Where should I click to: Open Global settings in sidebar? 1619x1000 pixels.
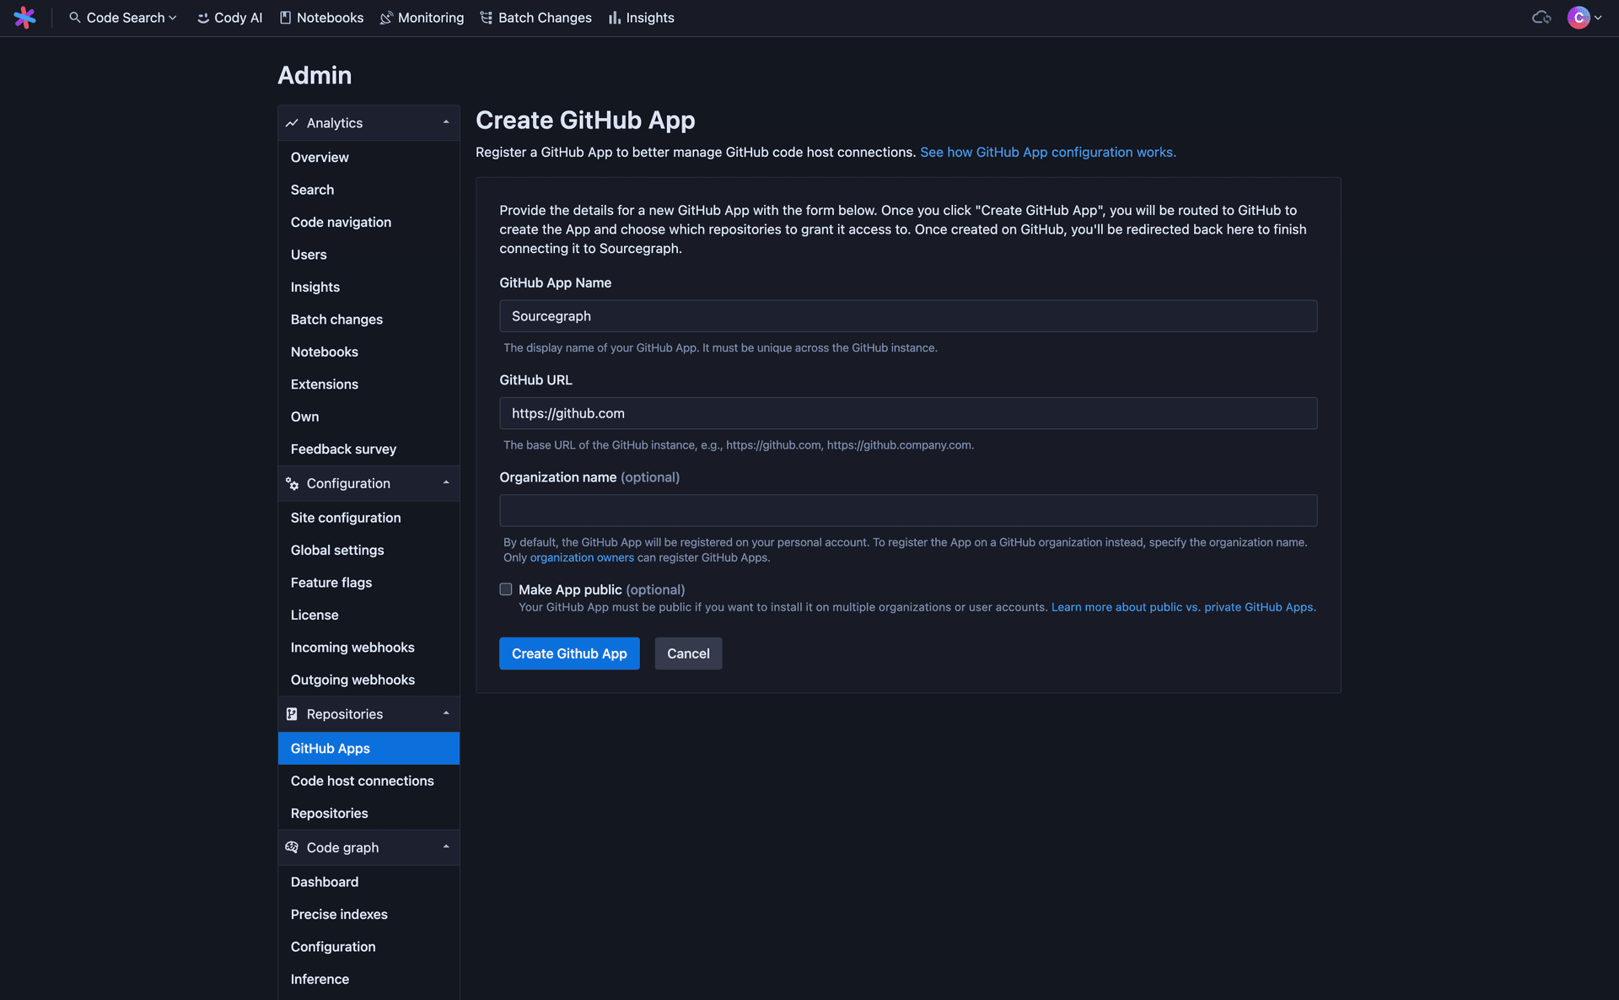pos(368,551)
